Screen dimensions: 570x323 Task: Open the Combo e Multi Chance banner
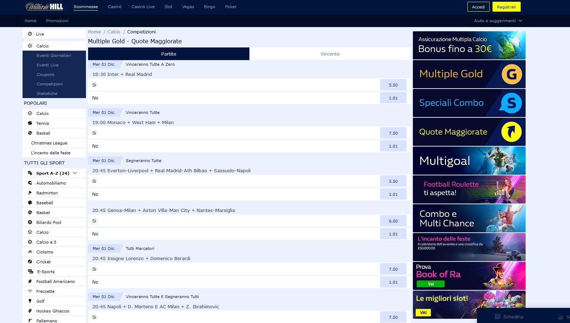tap(469, 218)
